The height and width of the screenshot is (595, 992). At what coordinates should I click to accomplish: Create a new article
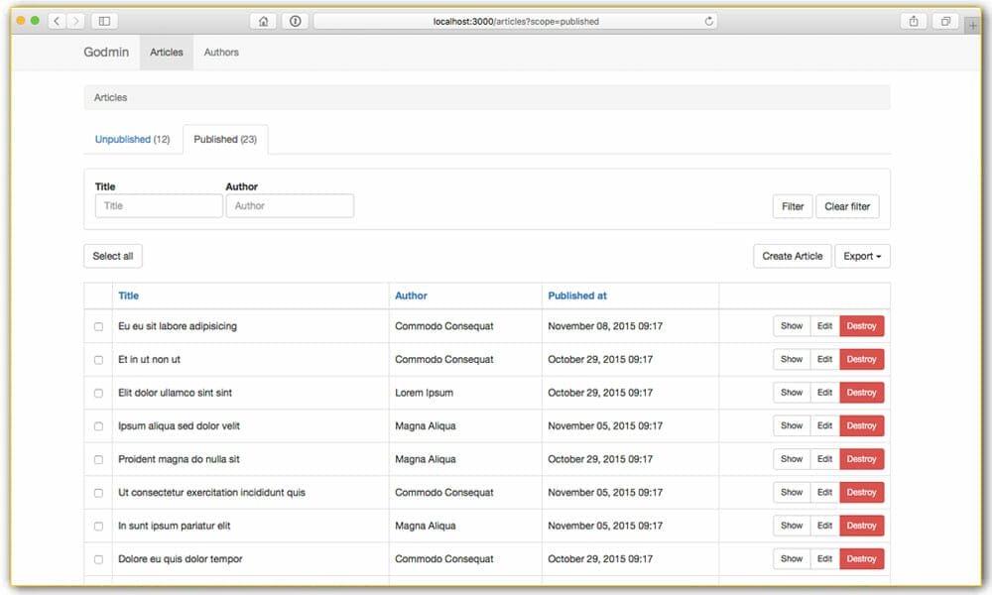coord(792,256)
